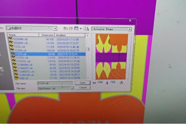Select file 103264M.sdi

coord(20,39)
